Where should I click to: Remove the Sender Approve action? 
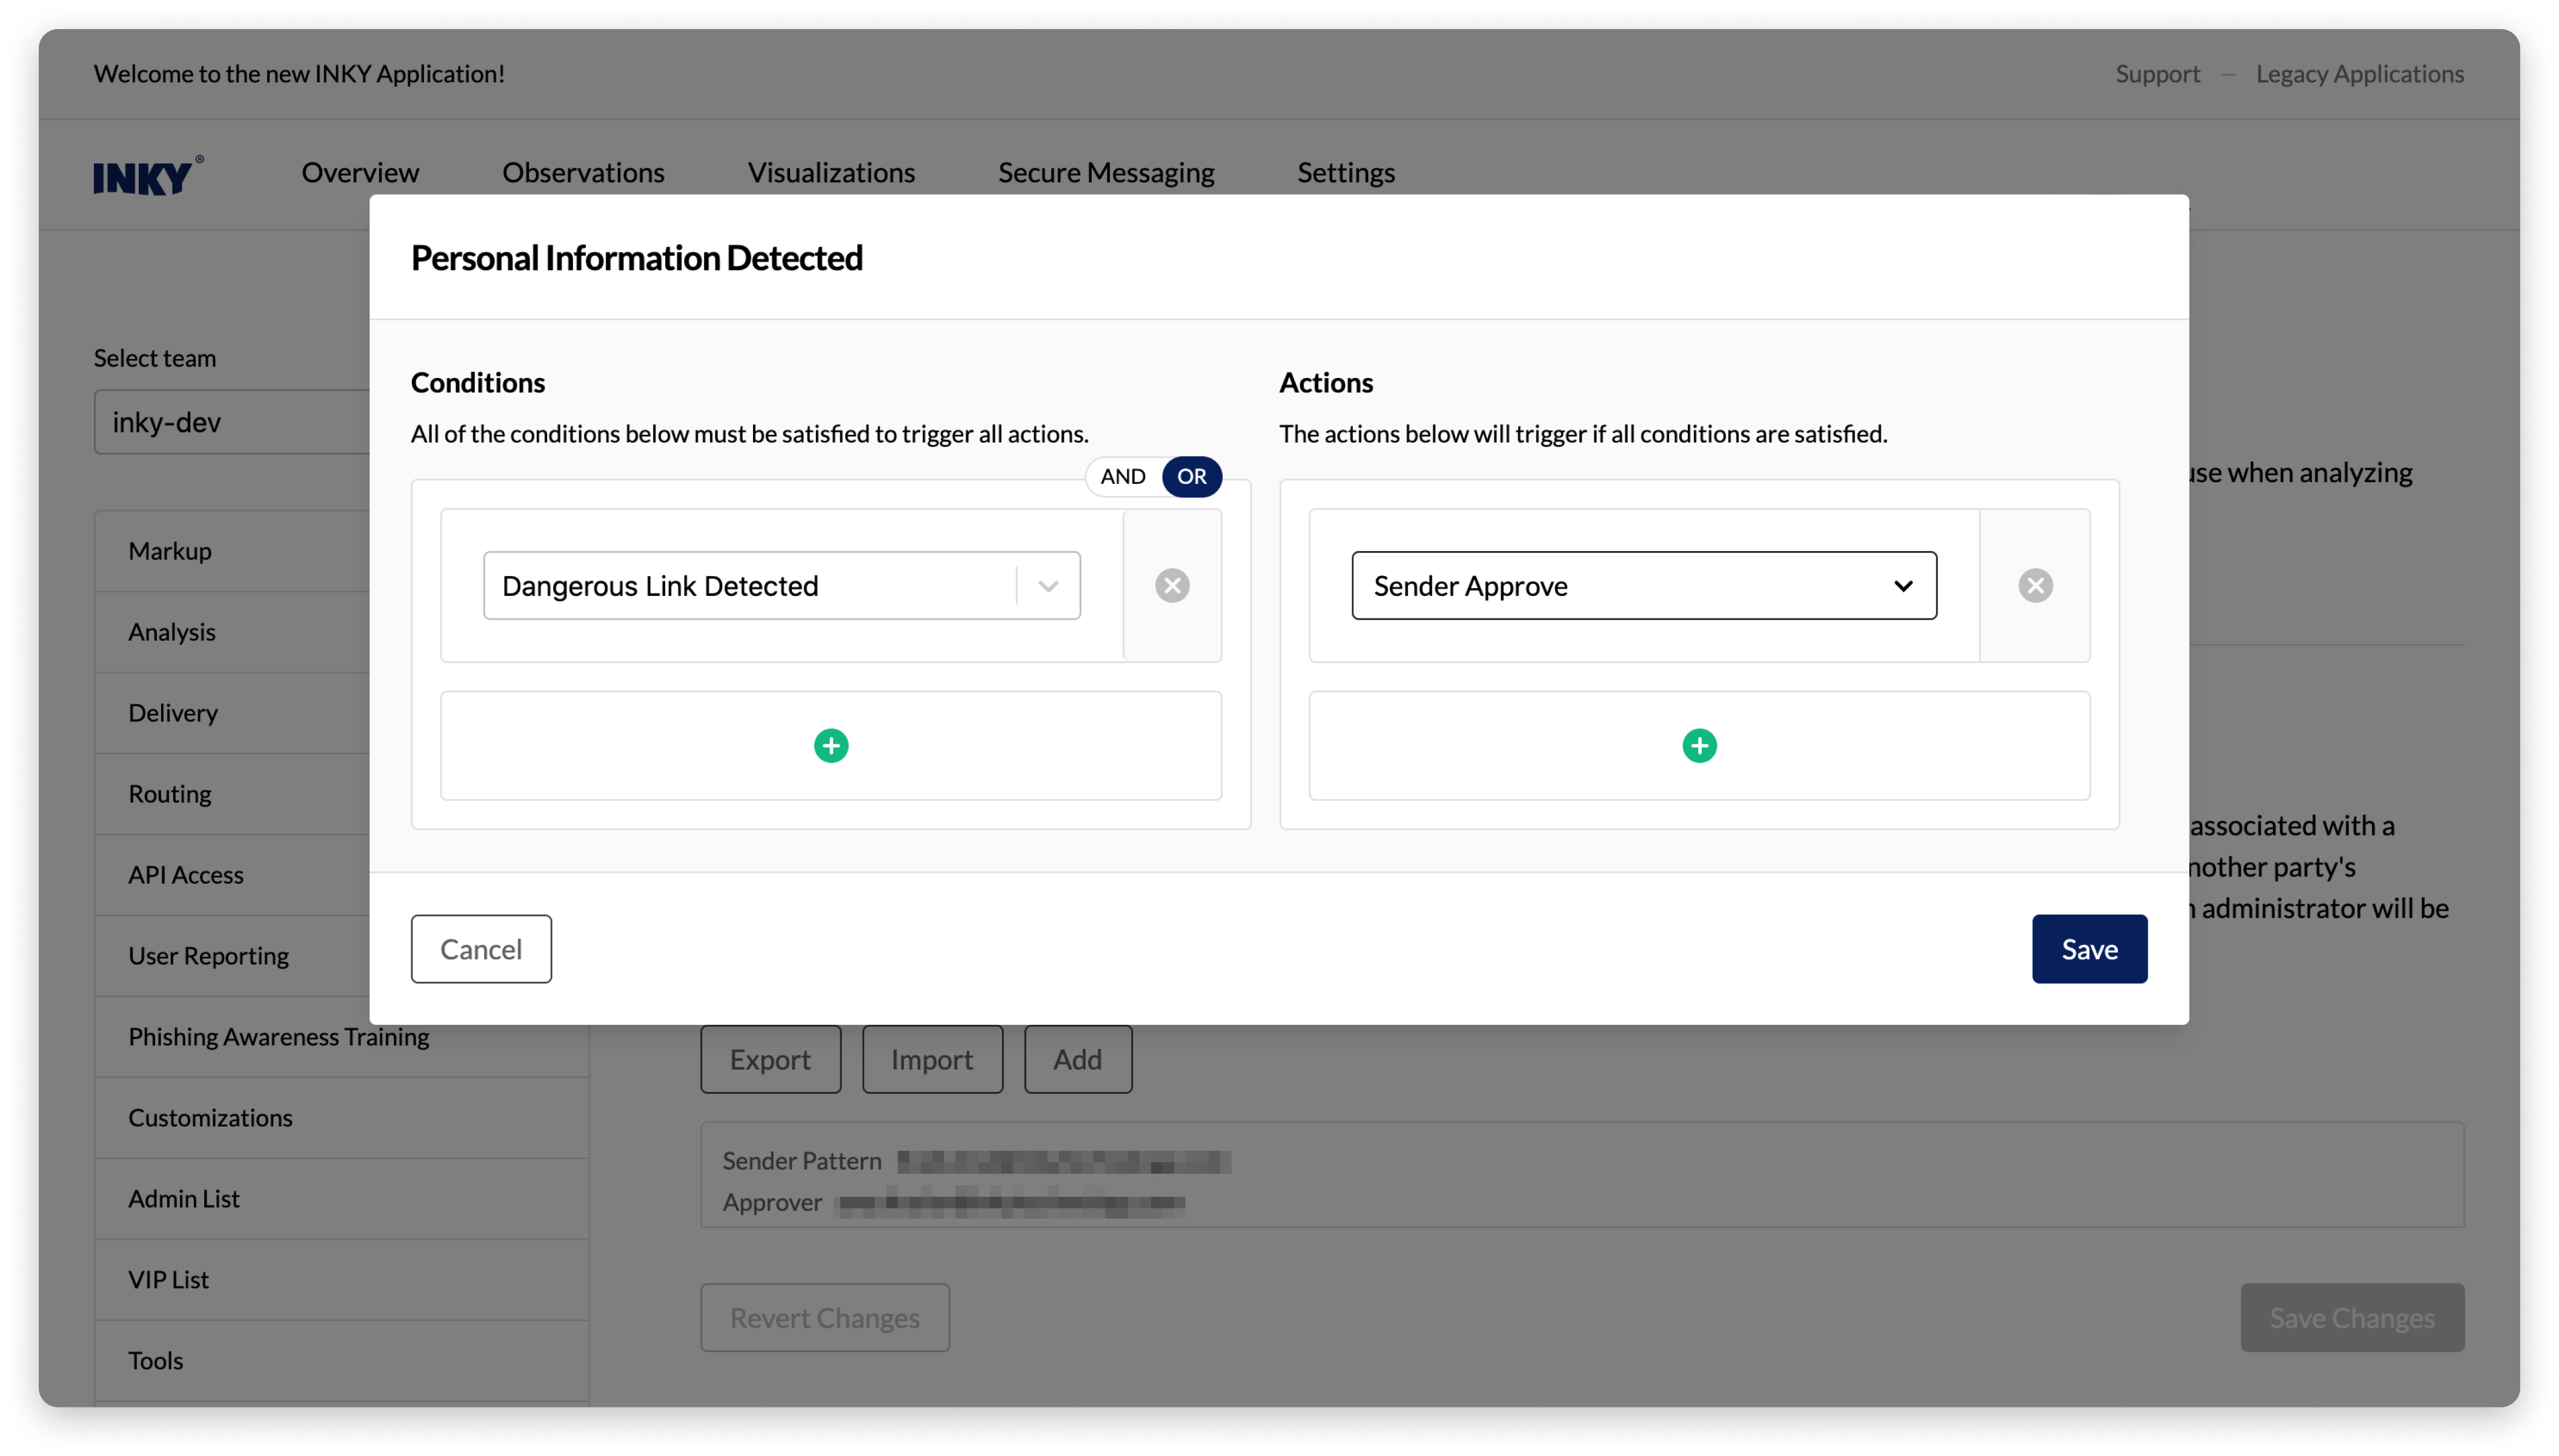[x=2035, y=585]
